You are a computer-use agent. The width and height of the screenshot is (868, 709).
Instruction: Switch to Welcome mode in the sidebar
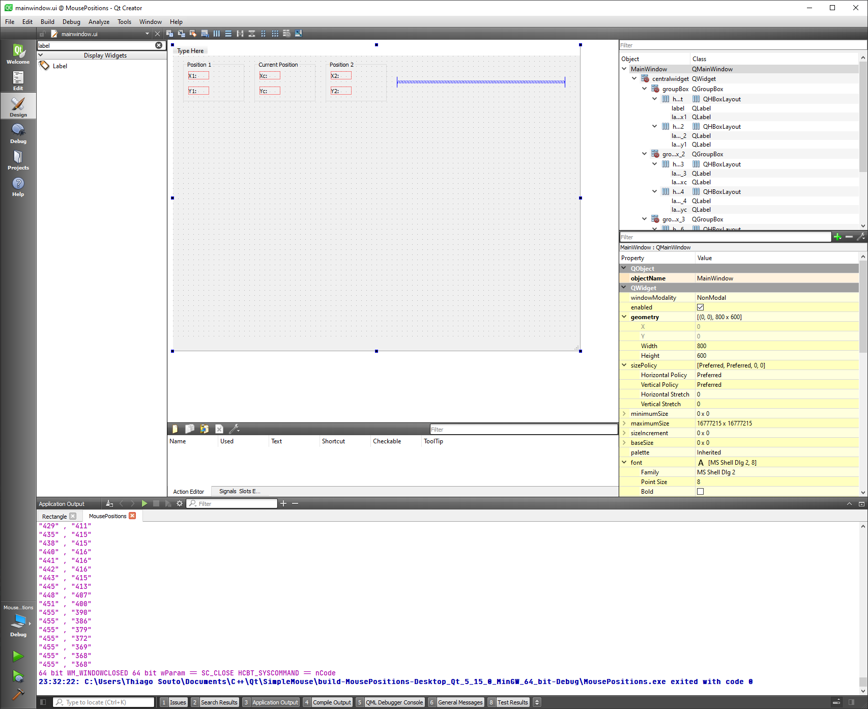(x=18, y=54)
